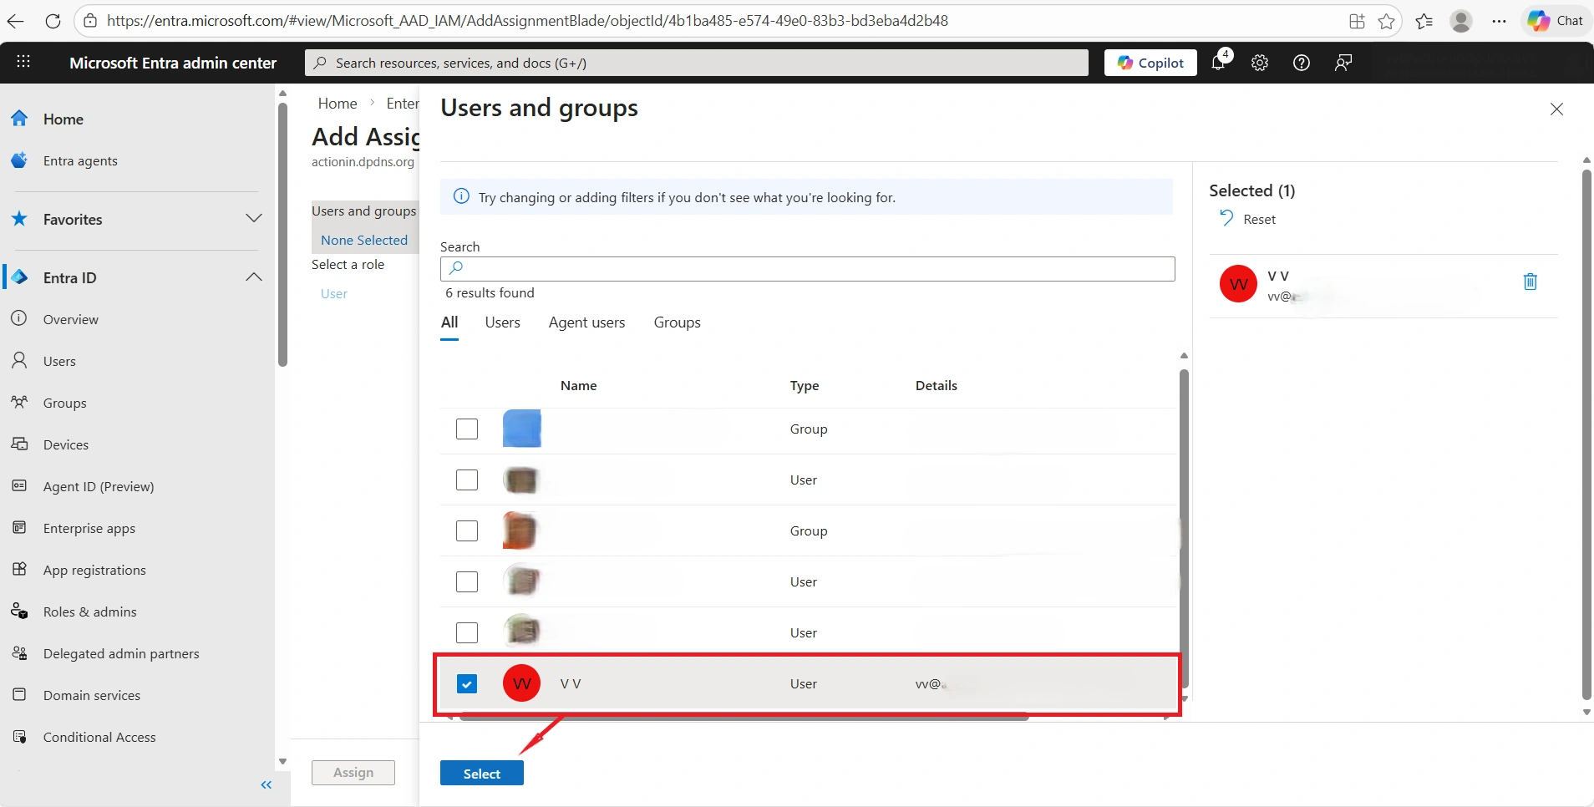Check the second Group row checkbox
1594x807 pixels.
[x=467, y=530]
